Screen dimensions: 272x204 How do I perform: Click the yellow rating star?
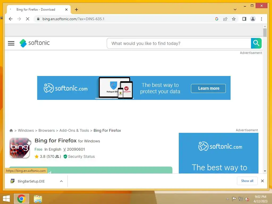[37, 156]
